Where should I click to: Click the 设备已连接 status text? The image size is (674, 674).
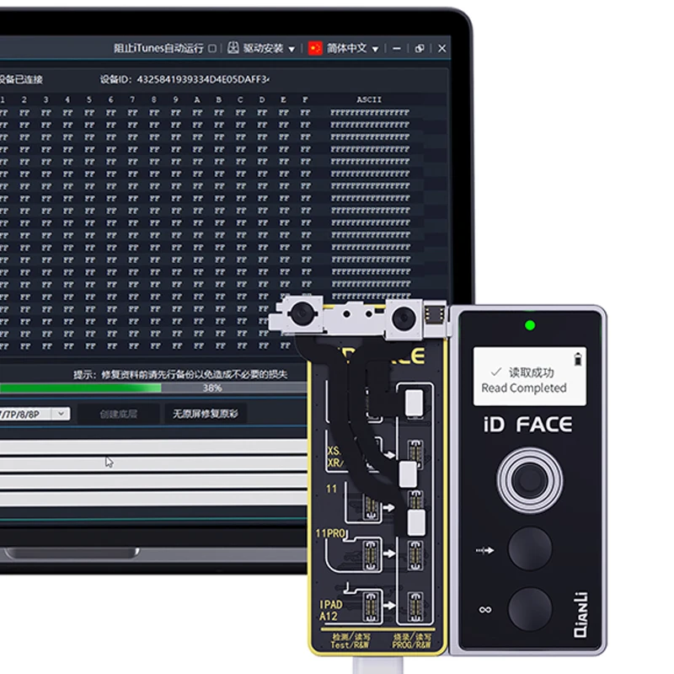tap(20, 79)
